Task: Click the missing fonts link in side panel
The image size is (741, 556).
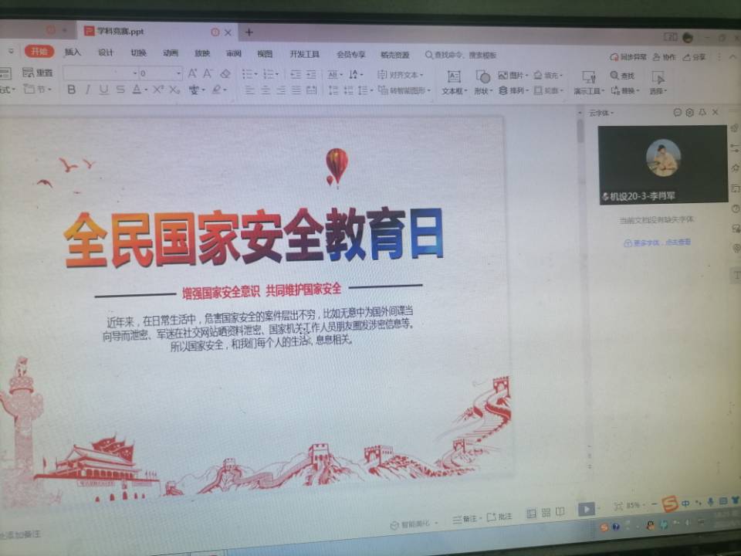Action: coord(658,242)
